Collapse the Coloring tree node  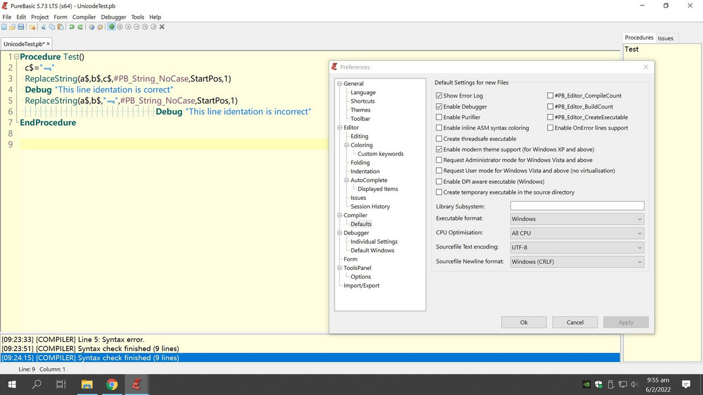347,145
